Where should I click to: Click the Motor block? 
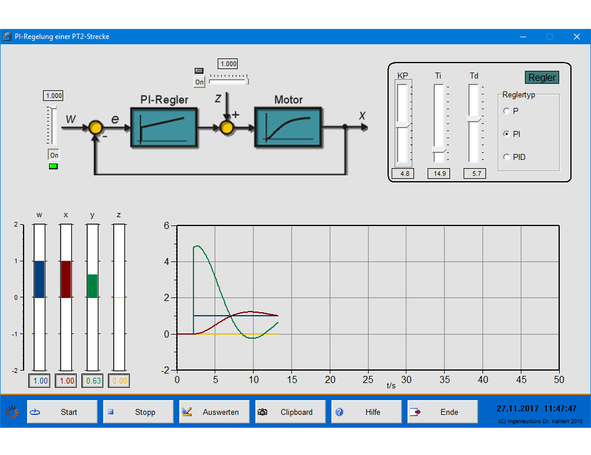[x=288, y=127]
